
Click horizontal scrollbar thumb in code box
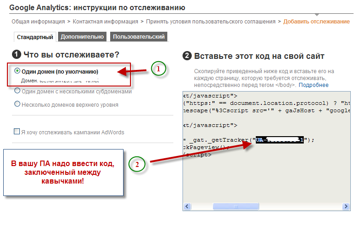236,207
